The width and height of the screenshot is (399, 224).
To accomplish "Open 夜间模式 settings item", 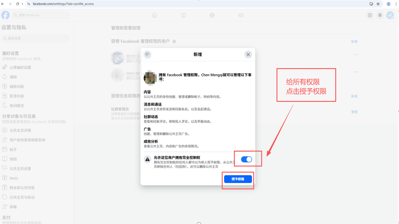I will [x=17, y=106].
